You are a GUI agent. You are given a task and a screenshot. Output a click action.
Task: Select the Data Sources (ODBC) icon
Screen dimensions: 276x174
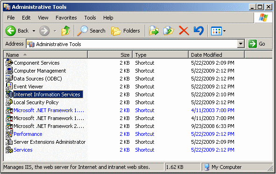coord(9,79)
